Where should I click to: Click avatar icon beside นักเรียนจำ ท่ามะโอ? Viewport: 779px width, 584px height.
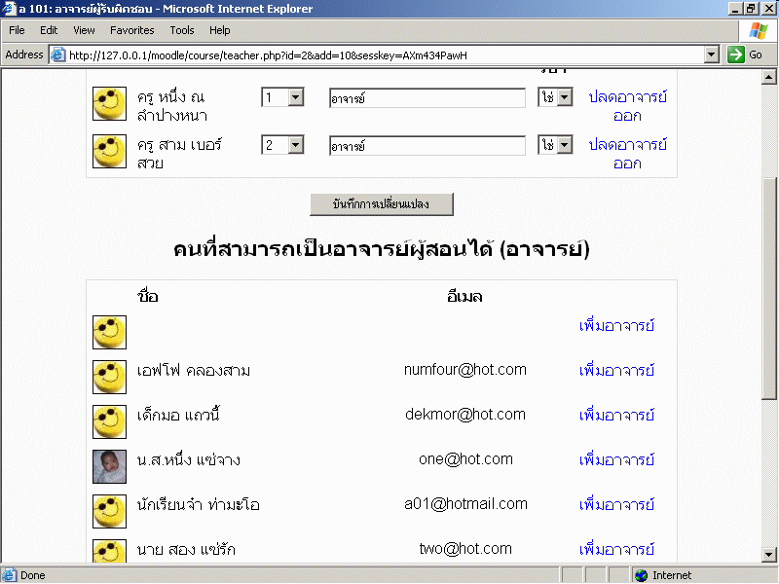pyautogui.click(x=109, y=511)
